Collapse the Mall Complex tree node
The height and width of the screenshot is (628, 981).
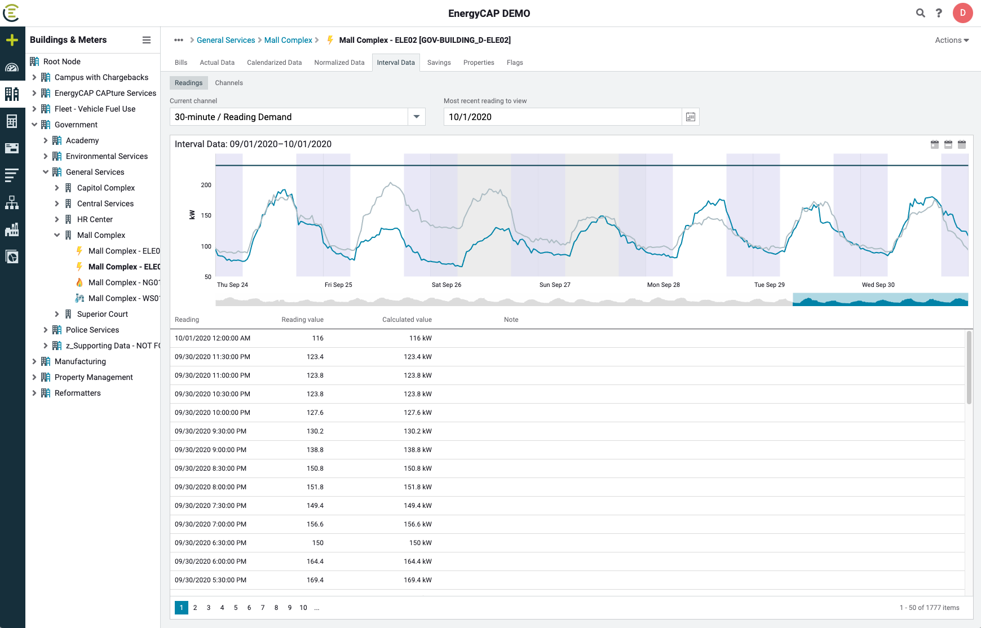coord(57,235)
